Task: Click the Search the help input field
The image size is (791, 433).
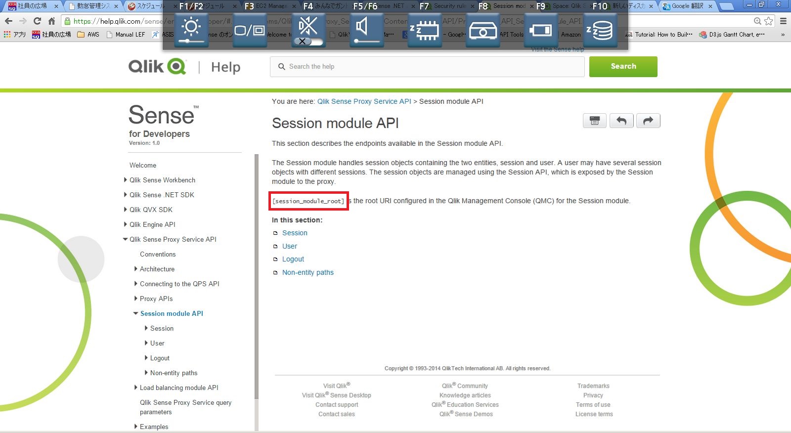Action: click(427, 66)
